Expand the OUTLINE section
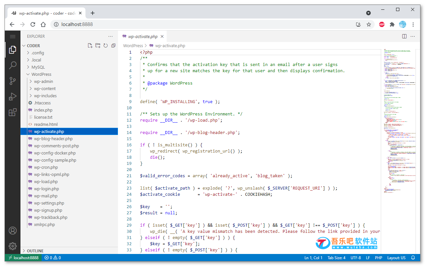This screenshot has width=425, height=266. click(x=69, y=251)
